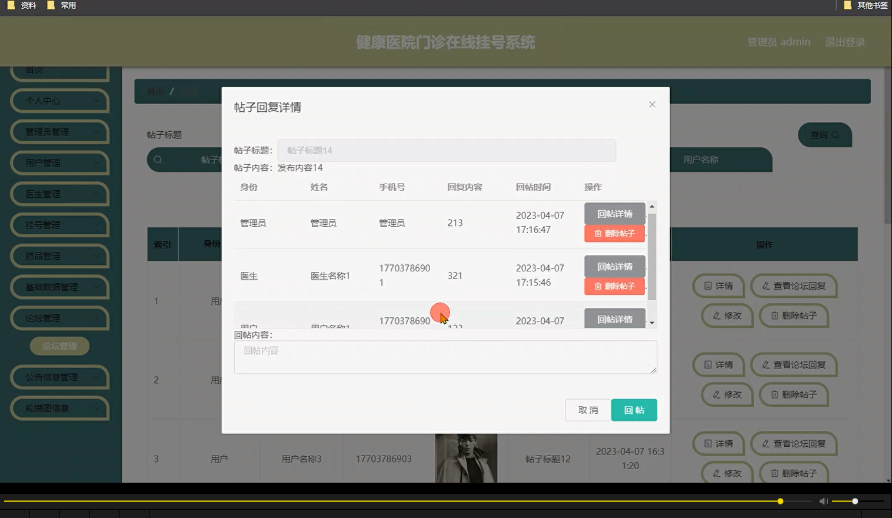Mute the video player volume icon
The width and height of the screenshot is (892, 518).
click(x=823, y=501)
